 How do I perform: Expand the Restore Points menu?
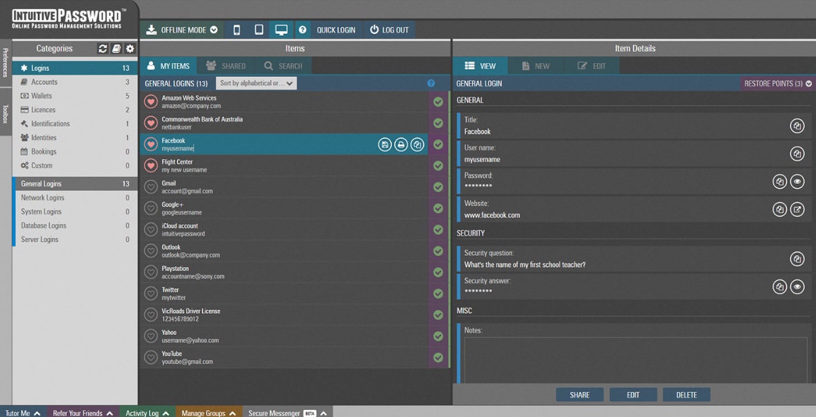pos(777,83)
